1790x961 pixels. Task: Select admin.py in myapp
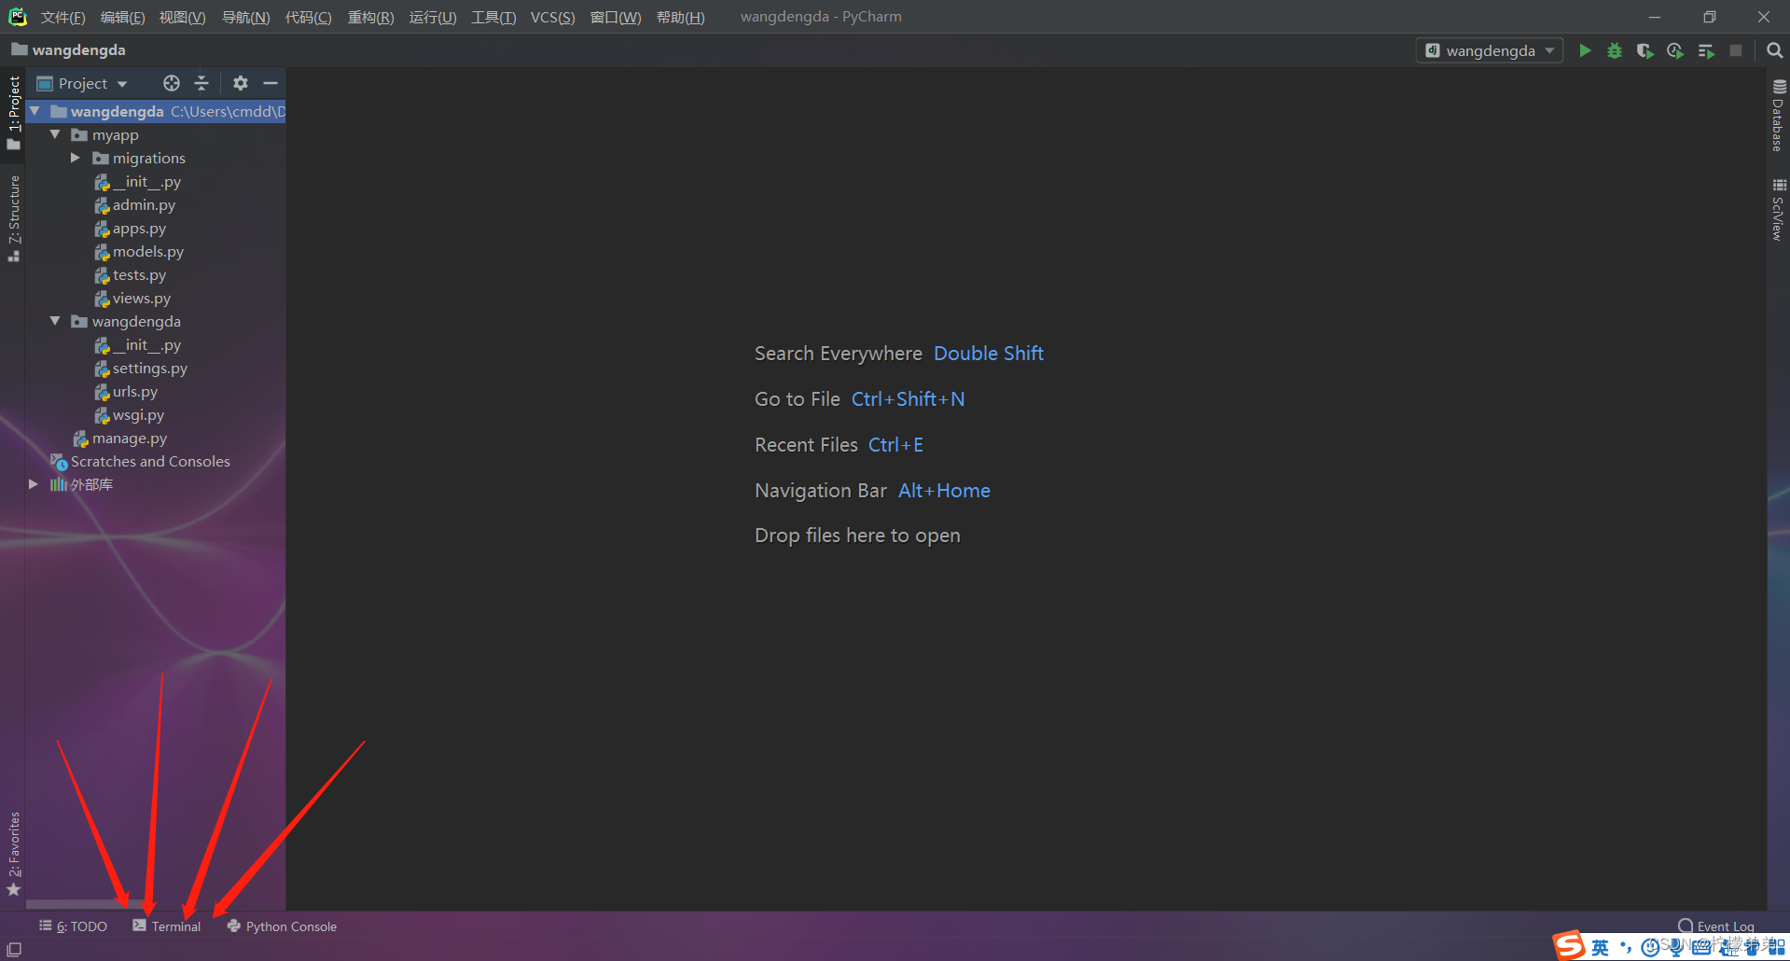tap(144, 204)
